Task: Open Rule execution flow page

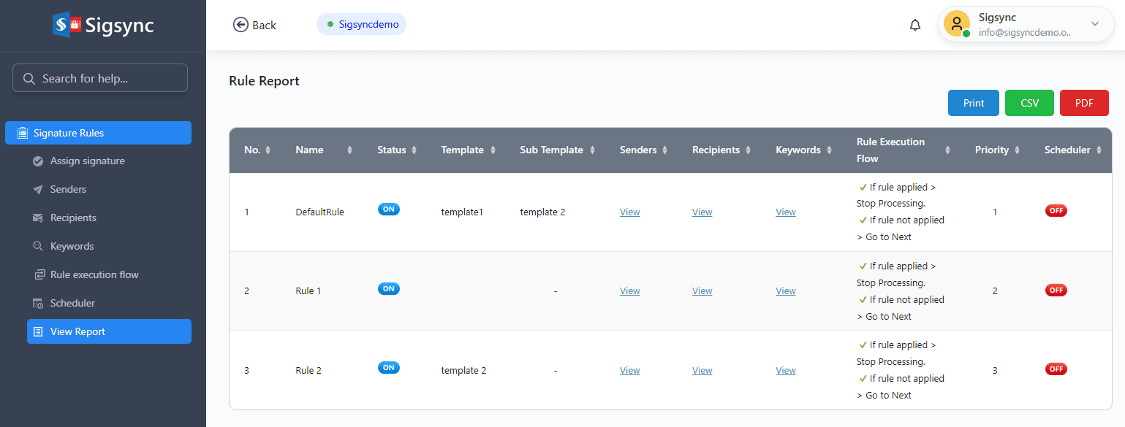Action: pyautogui.click(x=94, y=275)
